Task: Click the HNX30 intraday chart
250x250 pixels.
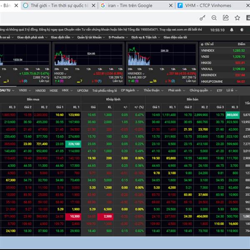Action: (88, 55)
